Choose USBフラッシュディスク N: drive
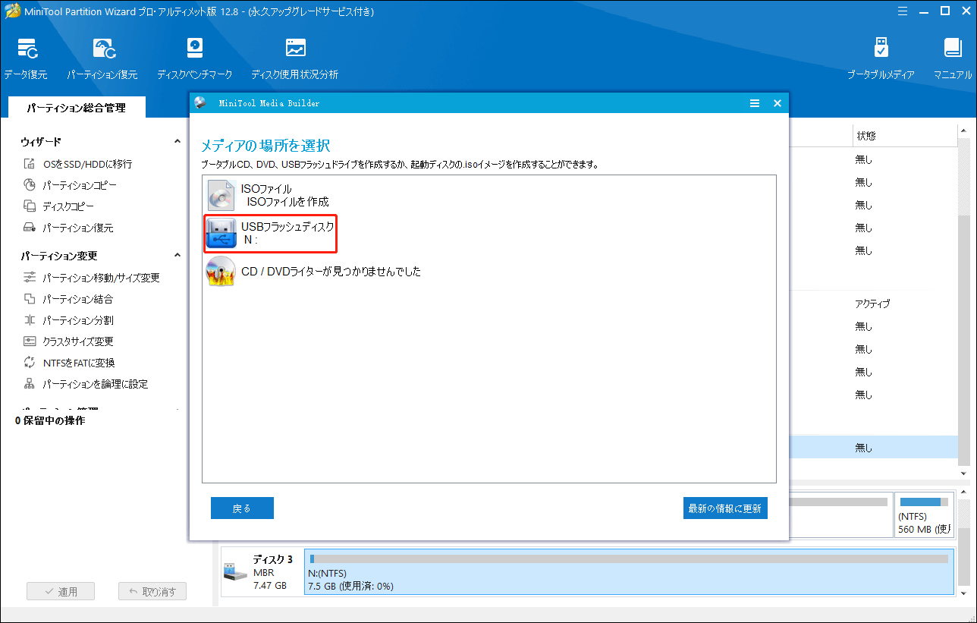 point(270,233)
